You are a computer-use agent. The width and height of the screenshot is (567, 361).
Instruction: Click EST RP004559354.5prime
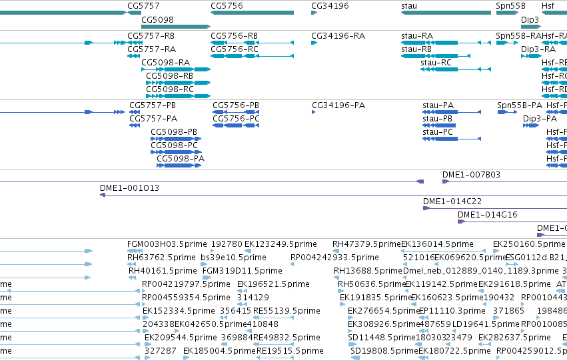click(x=186, y=298)
